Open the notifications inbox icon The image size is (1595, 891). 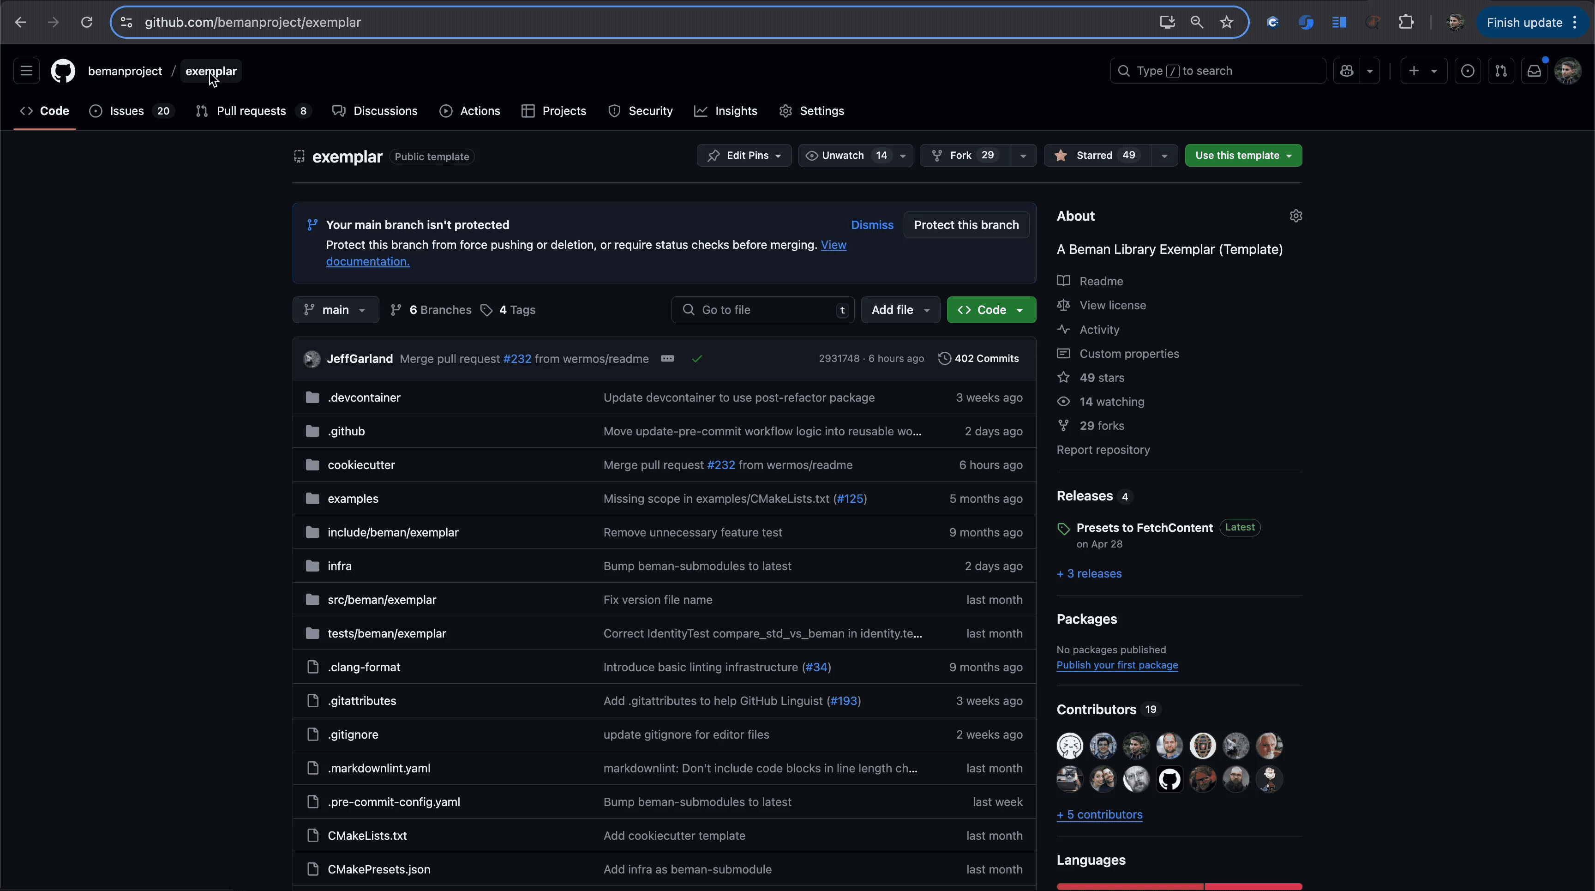(x=1534, y=71)
